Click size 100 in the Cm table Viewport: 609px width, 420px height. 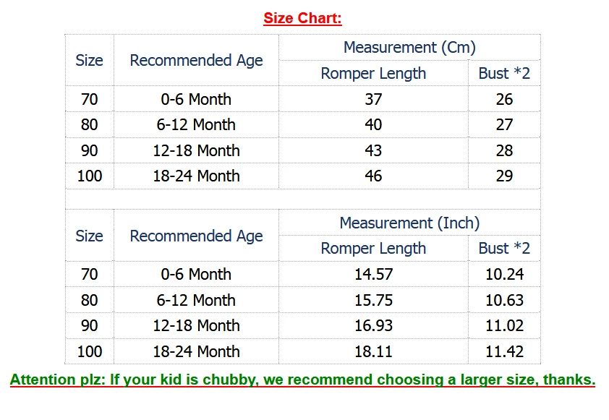pos(90,176)
